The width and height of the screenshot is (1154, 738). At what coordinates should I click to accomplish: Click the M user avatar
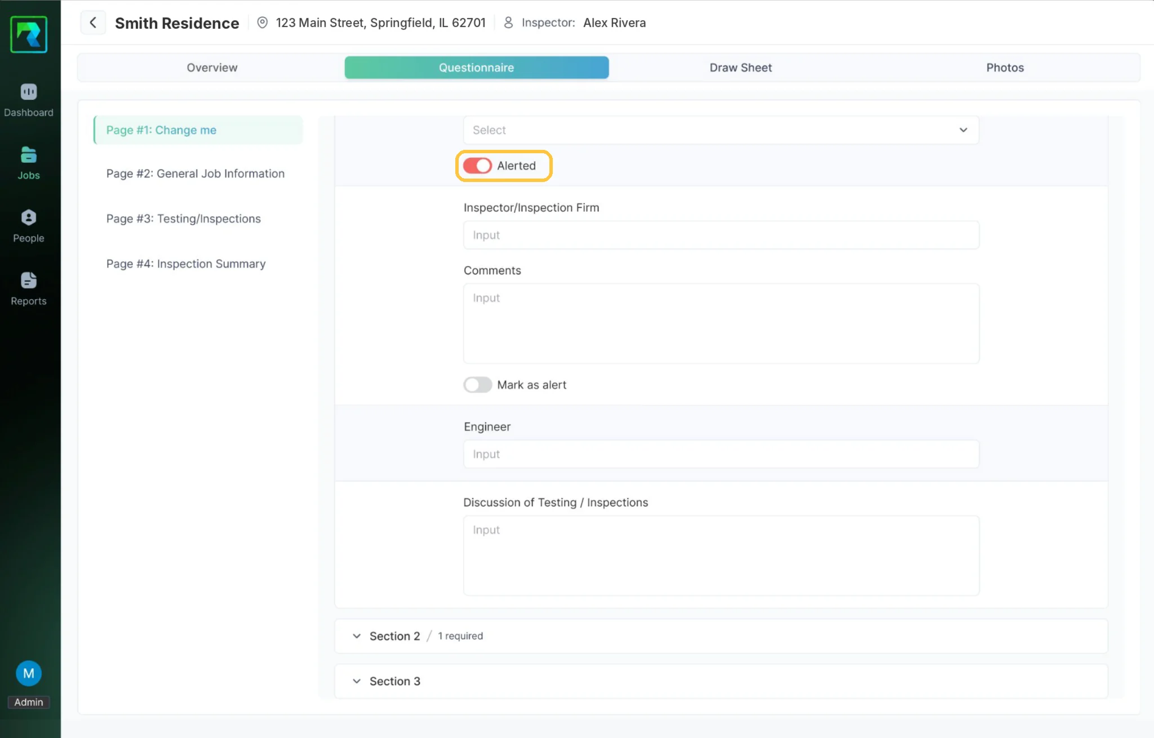tap(29, 673)
